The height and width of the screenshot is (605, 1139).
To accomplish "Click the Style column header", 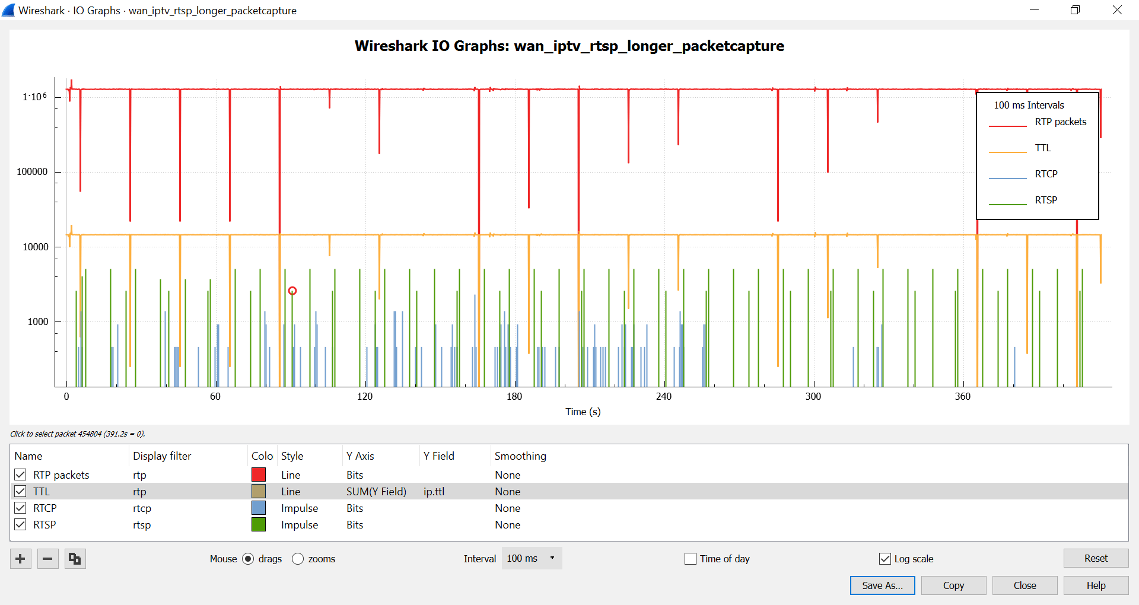I will click(310, 456).
